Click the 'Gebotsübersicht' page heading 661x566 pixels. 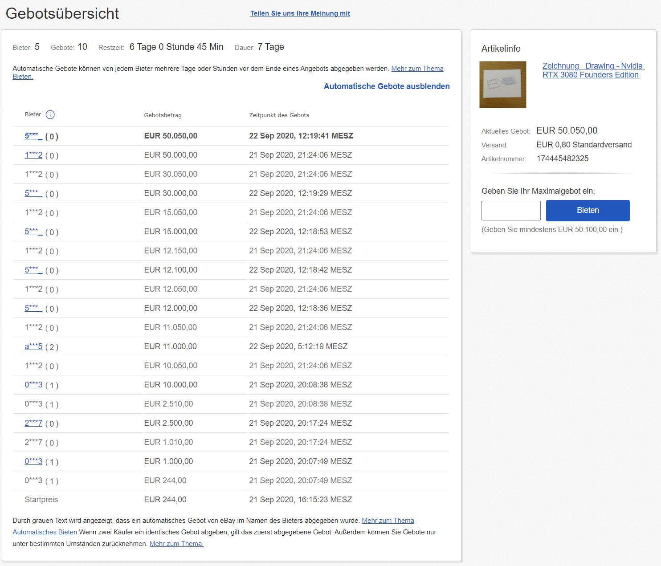click(62, 13)
